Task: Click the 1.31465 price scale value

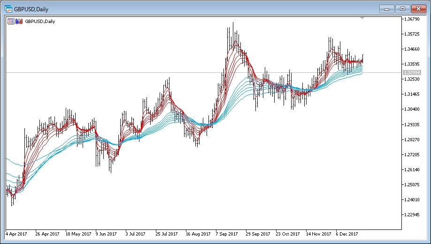Action: pyautogui.click(x=411, y=94)
